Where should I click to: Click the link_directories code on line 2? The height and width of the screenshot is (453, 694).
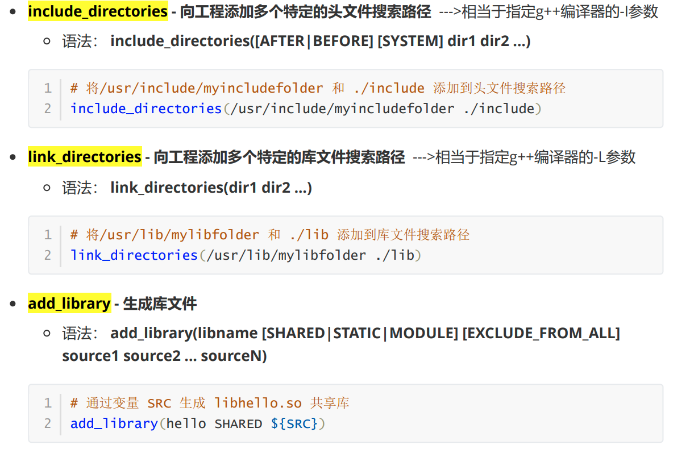pos(246,255)
